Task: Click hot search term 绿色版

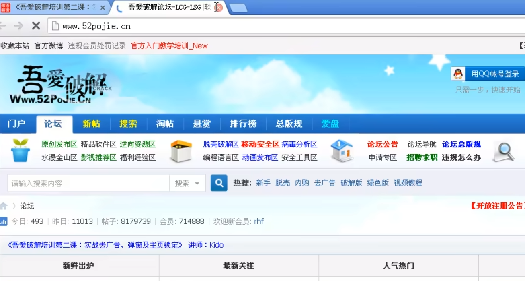Action: (378, 183)
